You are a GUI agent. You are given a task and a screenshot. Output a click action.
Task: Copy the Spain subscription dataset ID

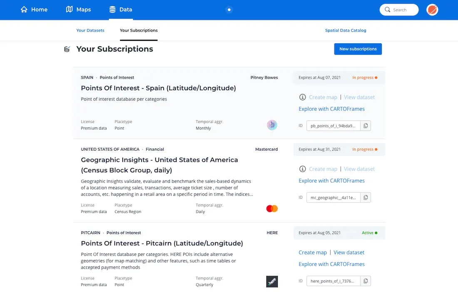(366, 125)
